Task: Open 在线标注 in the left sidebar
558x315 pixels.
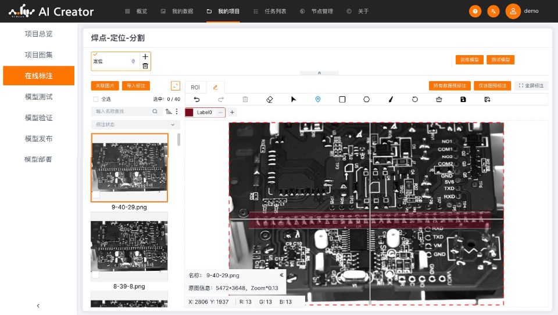Action: point(38,75)
